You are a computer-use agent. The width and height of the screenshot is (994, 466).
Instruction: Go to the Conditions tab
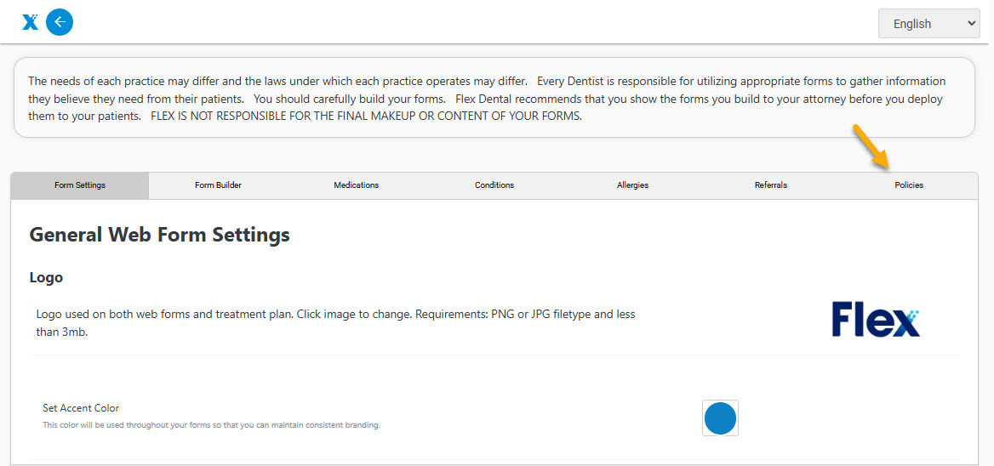(x=494, y=185)
